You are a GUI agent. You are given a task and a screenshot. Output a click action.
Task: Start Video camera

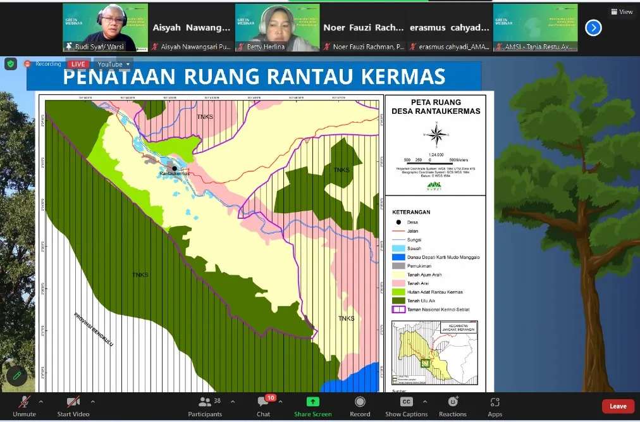[x=73, y=406]
